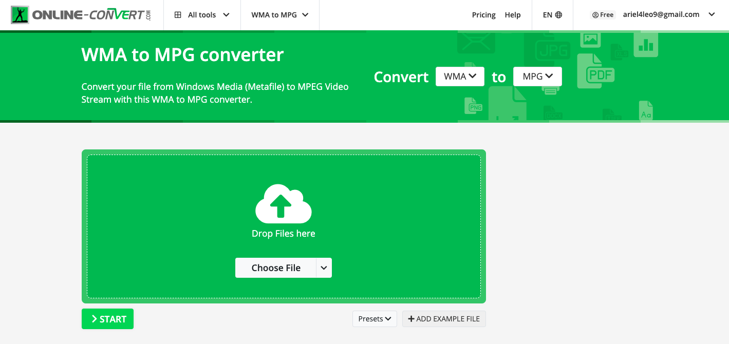Click the globe language icon

[558, 15]
